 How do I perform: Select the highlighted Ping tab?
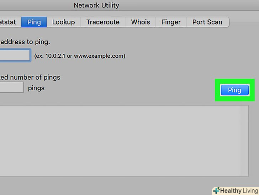34,22
